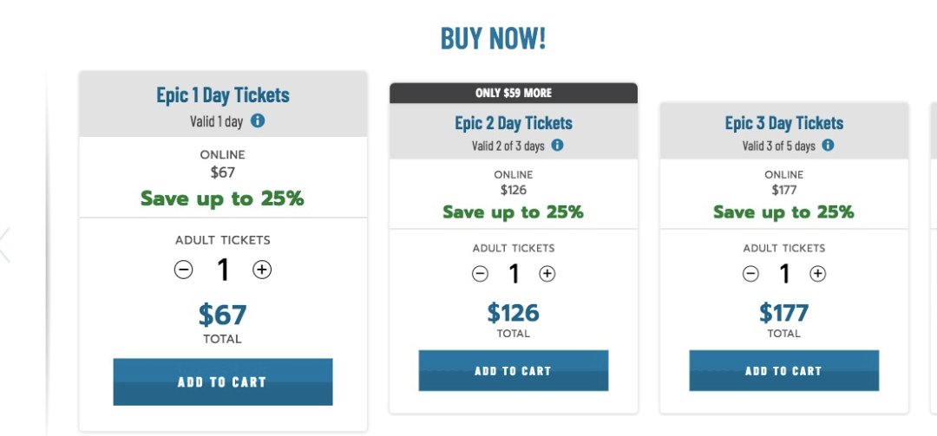Open info icon for Epic 1 Day validity
Screen dimensions: 937x436
[258, 121]
